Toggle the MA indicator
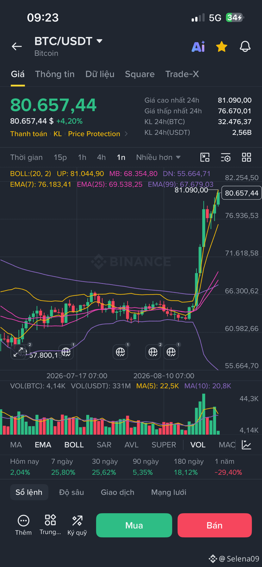This screenshot has height=567, width=262. click(x=16, y=445)
